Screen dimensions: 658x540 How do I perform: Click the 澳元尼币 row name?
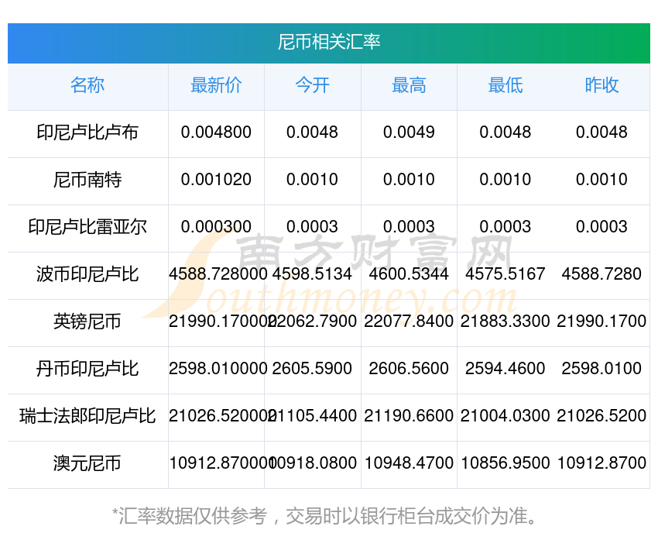pyautogui.click(x=87, y=463)
